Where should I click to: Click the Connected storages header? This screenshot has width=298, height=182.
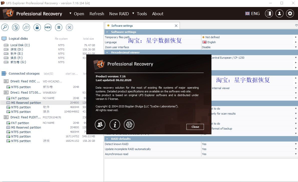(24, 74)
